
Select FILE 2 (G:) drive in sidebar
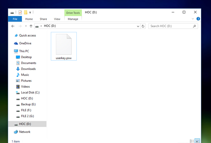pos(27,116)
